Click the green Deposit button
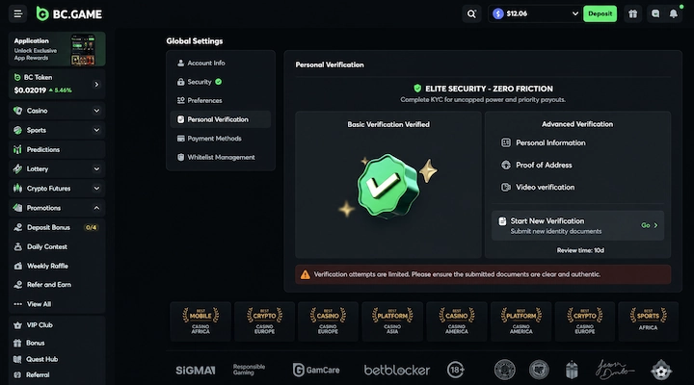694x385 pixels. click(600, 14)
